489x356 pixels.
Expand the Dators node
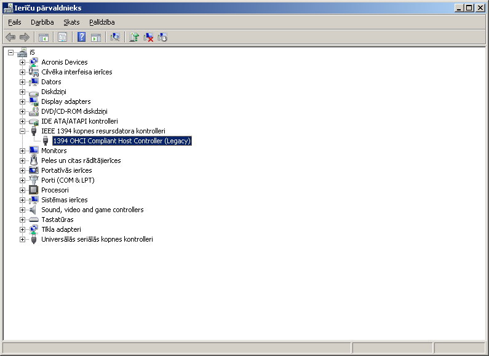(x=23, y=82)
